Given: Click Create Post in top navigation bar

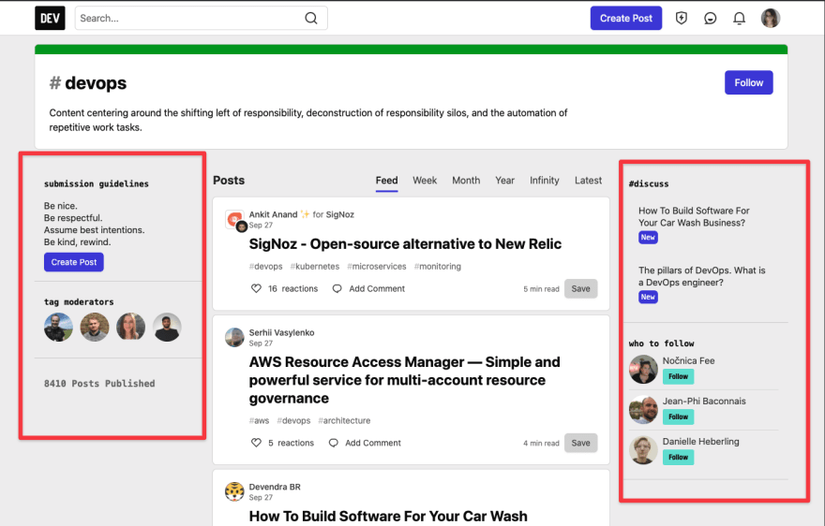Looking at the screenshot, I should (x=626, y=18).
